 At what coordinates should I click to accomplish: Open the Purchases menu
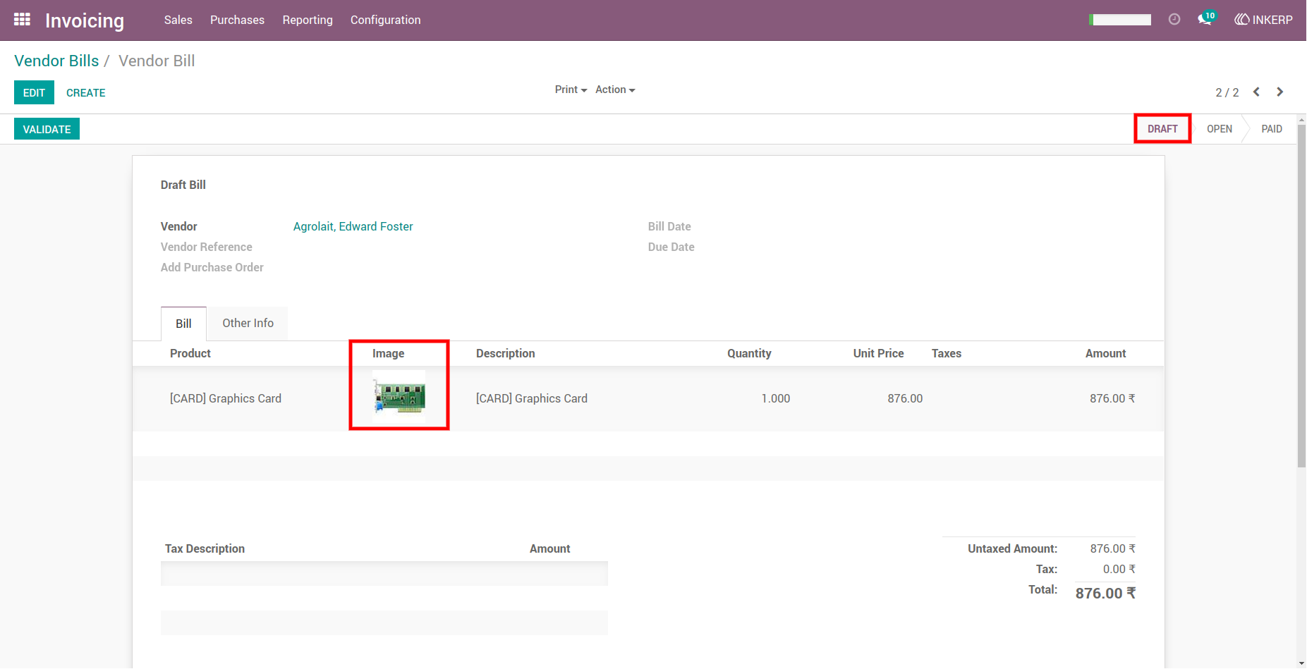tap(237, 20)
